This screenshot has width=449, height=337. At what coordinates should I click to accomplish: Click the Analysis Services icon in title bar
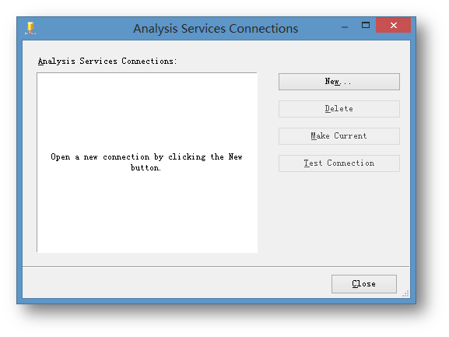click(x=30, y=28)
